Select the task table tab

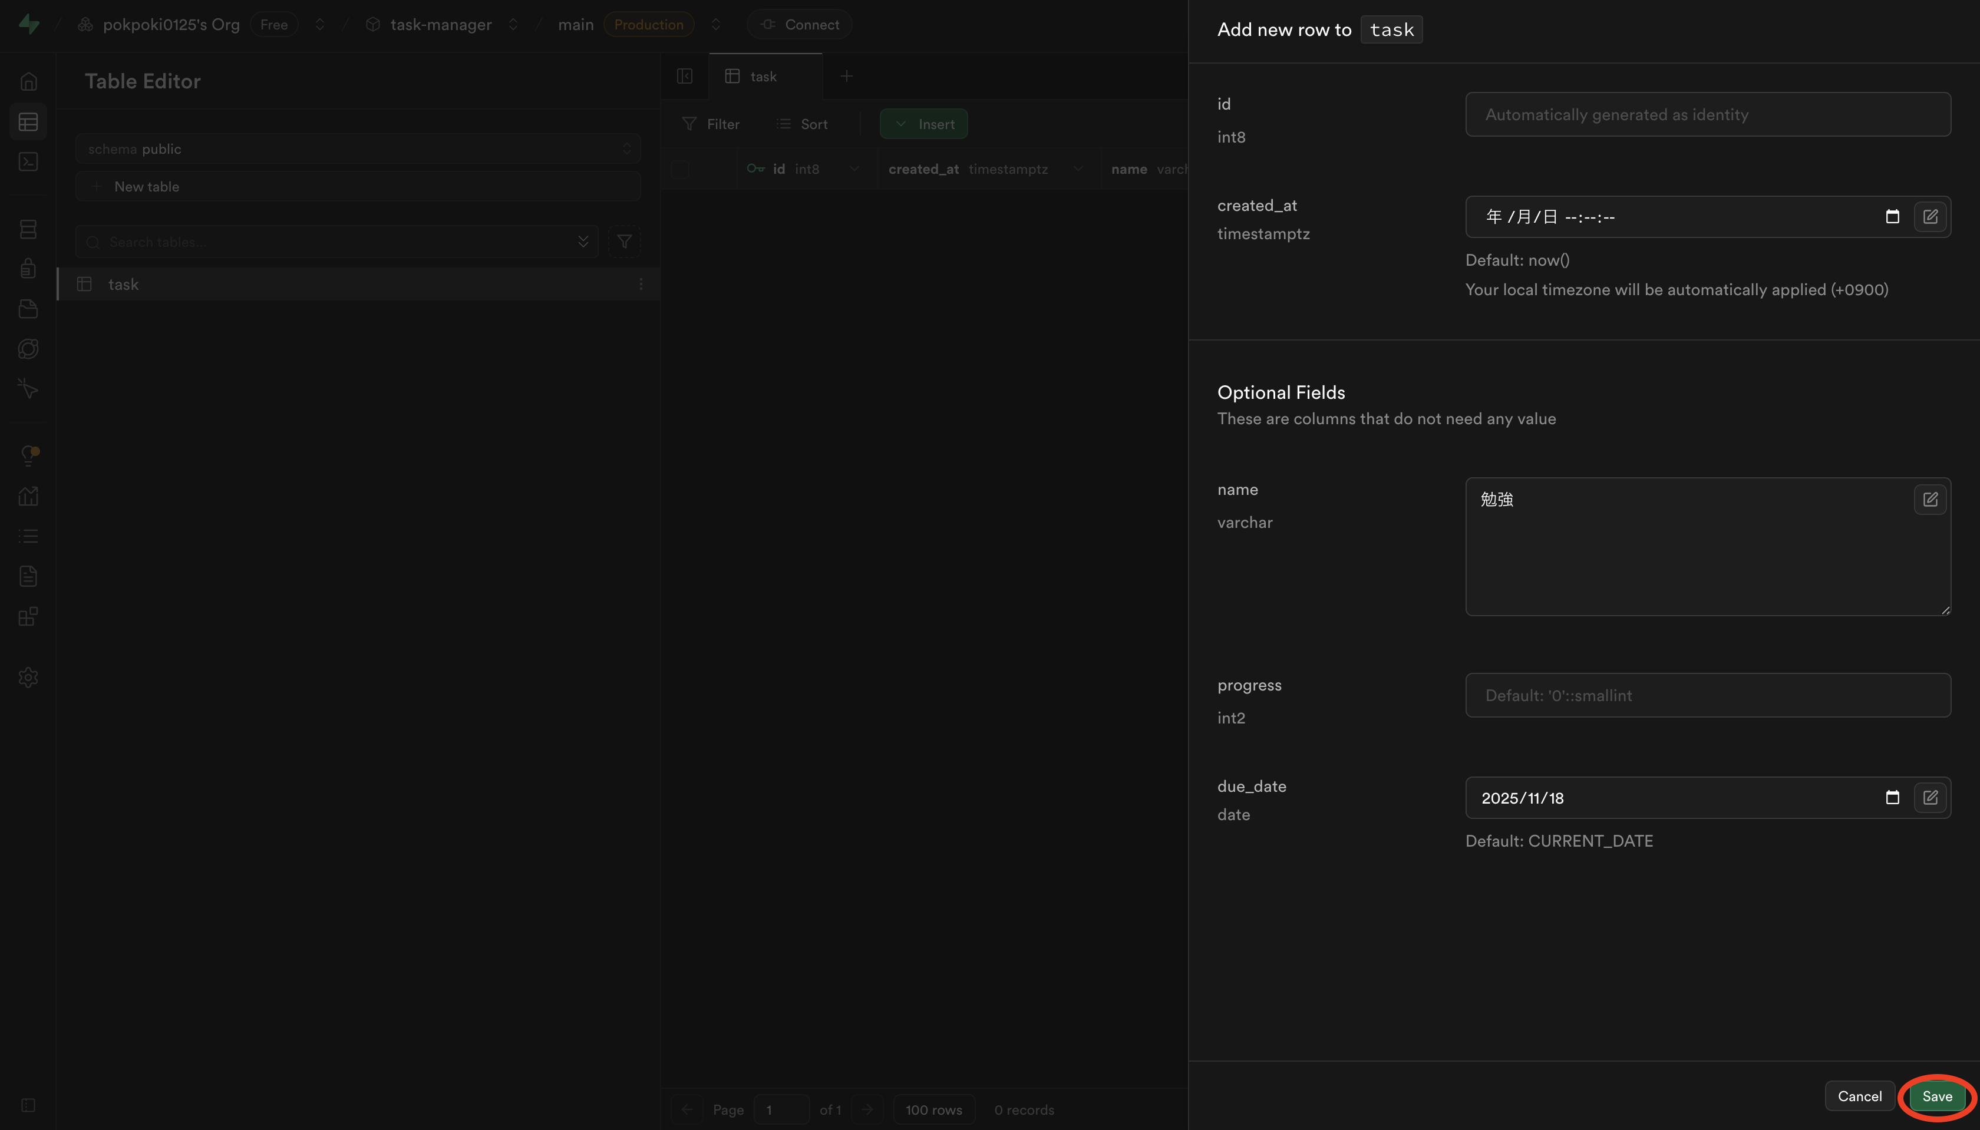pos(763,77)
